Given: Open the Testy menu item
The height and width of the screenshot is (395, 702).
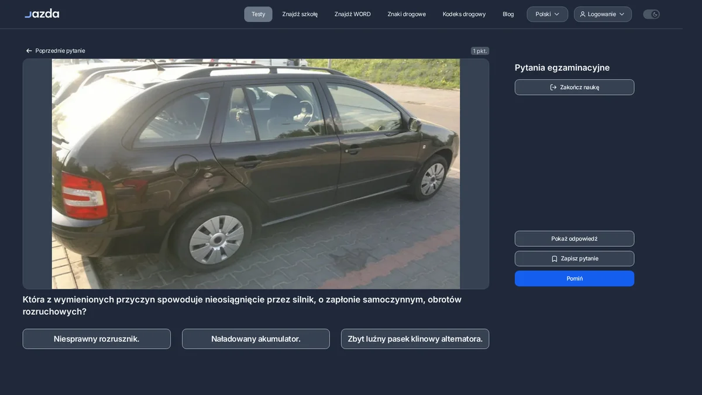Looking at the screenshot, I should [x=258, y=14].
